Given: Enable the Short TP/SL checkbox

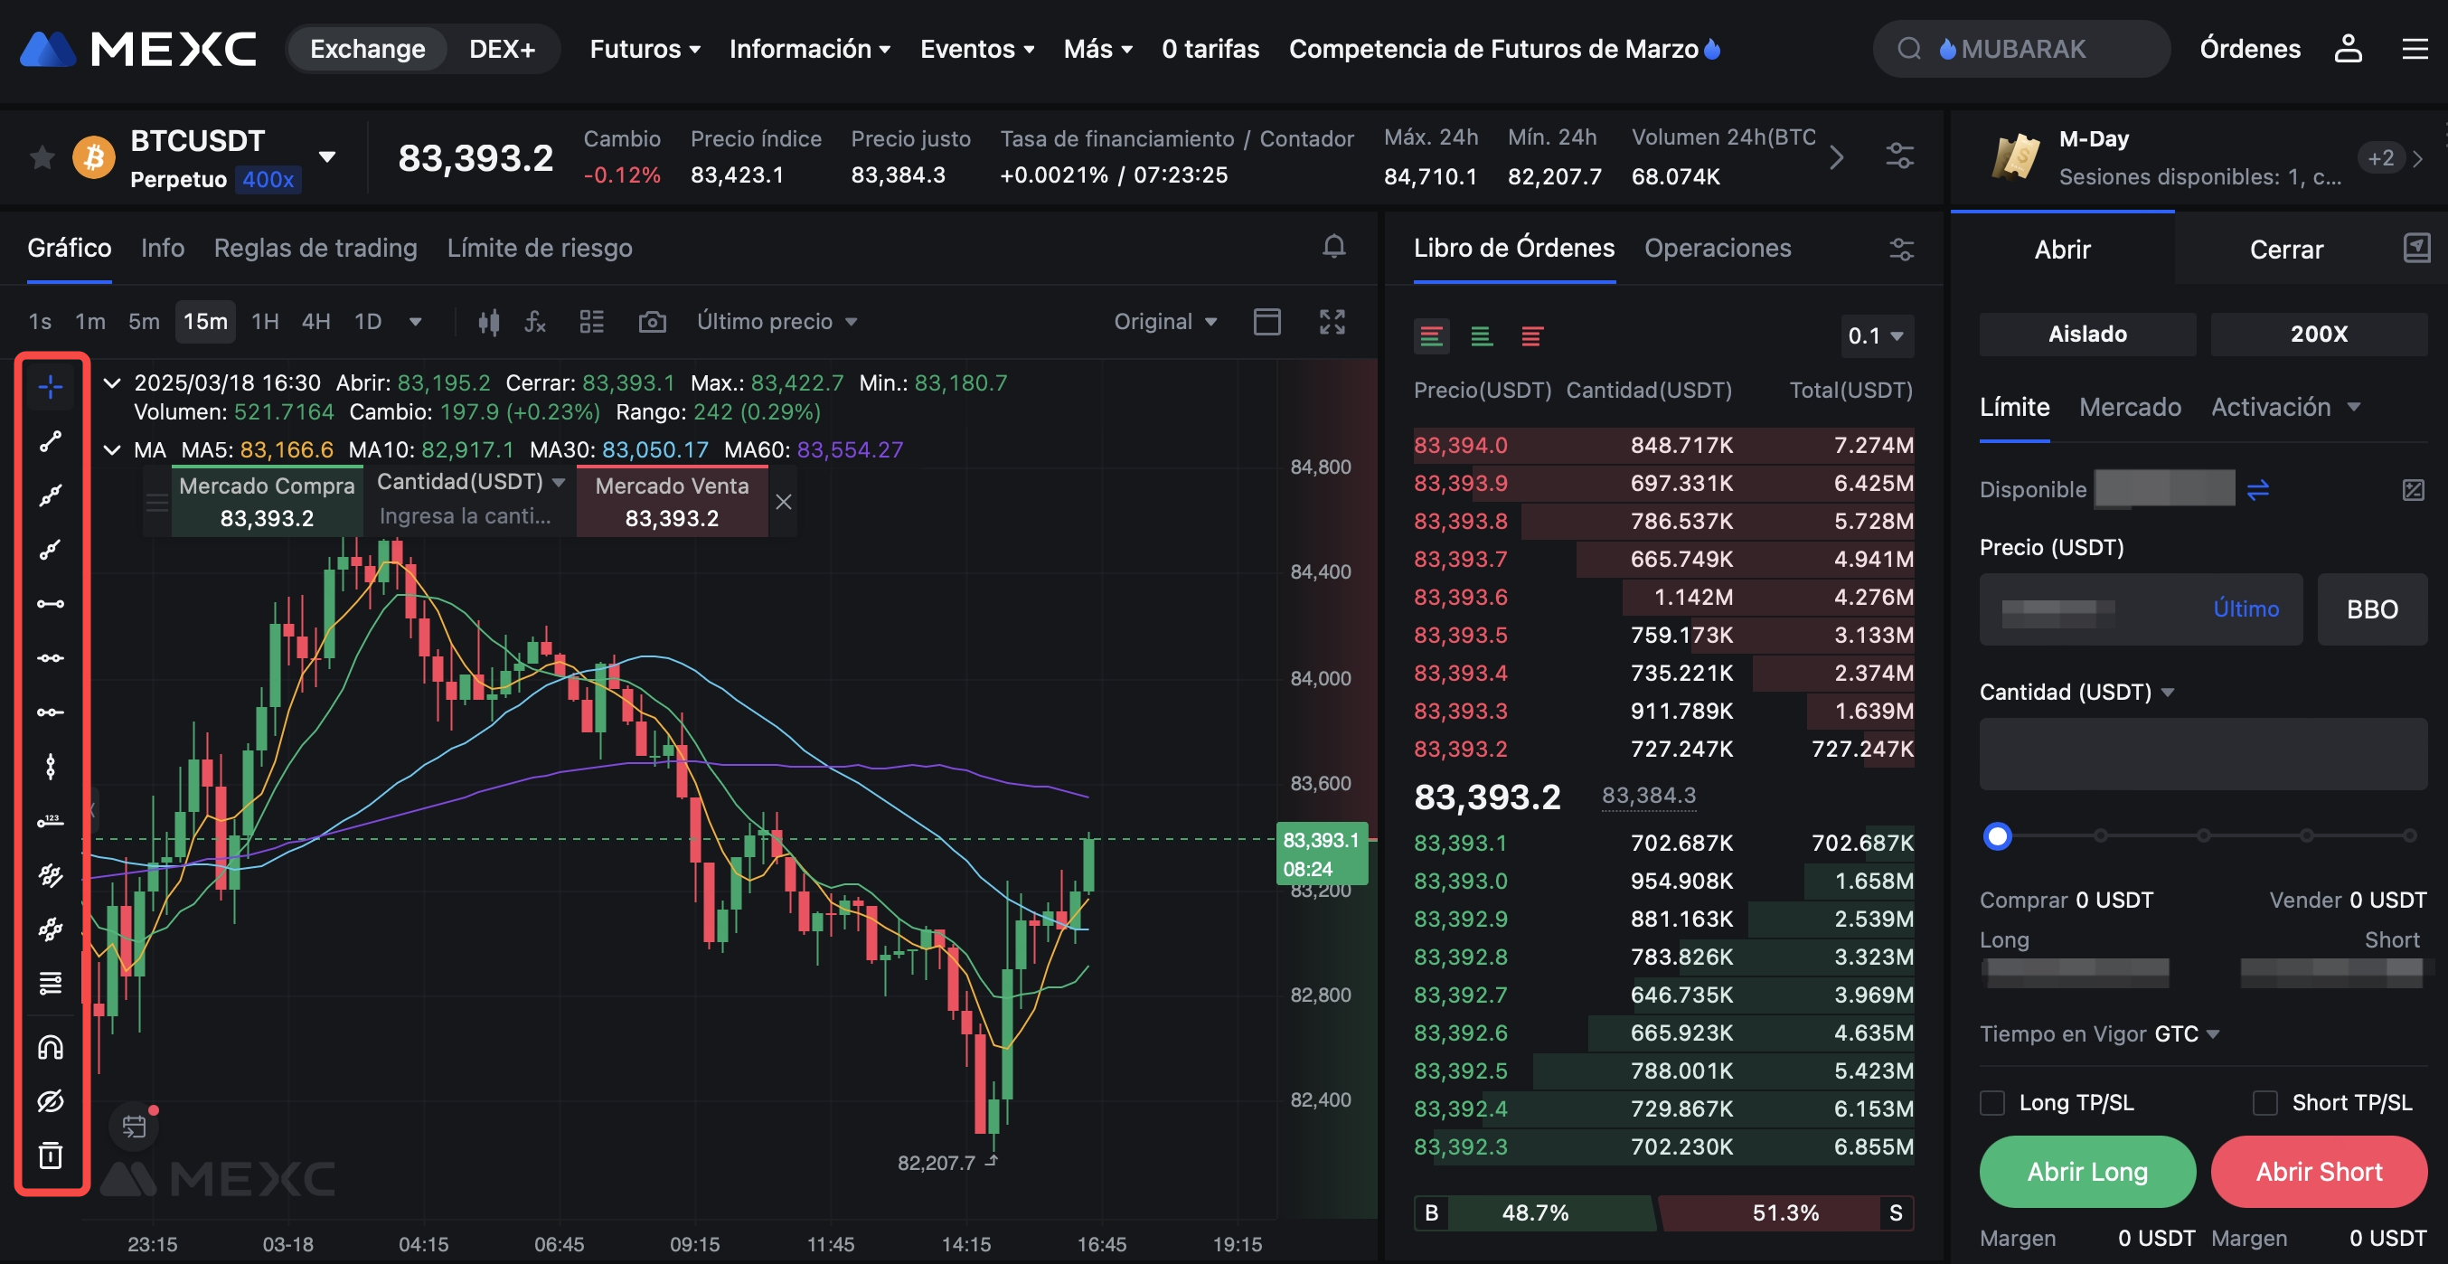Looking at the screenshot, I should (2265, 1102).
